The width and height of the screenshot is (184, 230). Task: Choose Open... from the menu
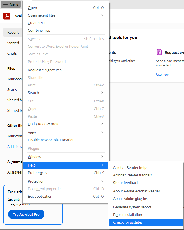(x=66, y=8)
